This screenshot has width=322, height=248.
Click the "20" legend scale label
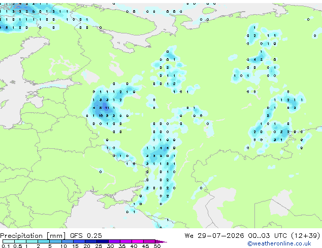click(x=87, y=246)
